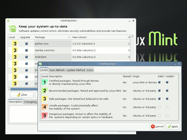The image size is (187, 140).
Task: Toggle Safe checkbox for level 1
Action: (x=159, y=82)
